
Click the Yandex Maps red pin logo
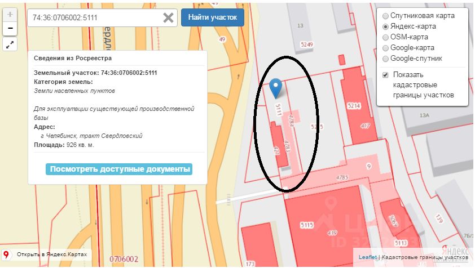[6, 254]
